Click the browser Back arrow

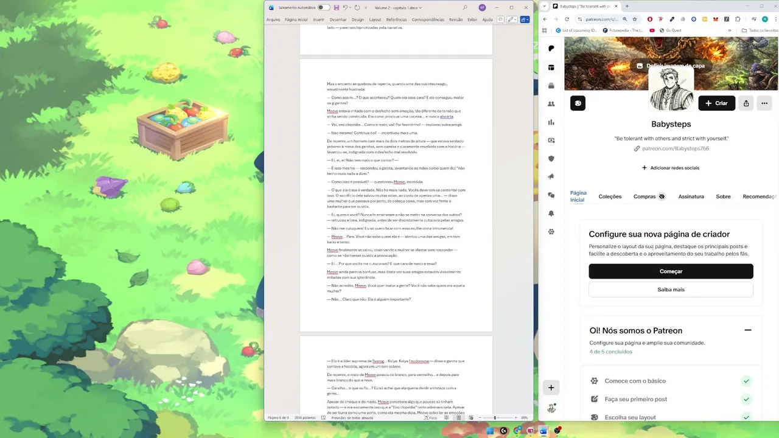[545, 19]
